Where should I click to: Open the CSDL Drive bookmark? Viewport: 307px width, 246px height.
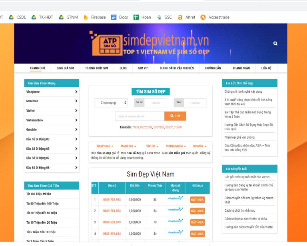tap(17, 17)
